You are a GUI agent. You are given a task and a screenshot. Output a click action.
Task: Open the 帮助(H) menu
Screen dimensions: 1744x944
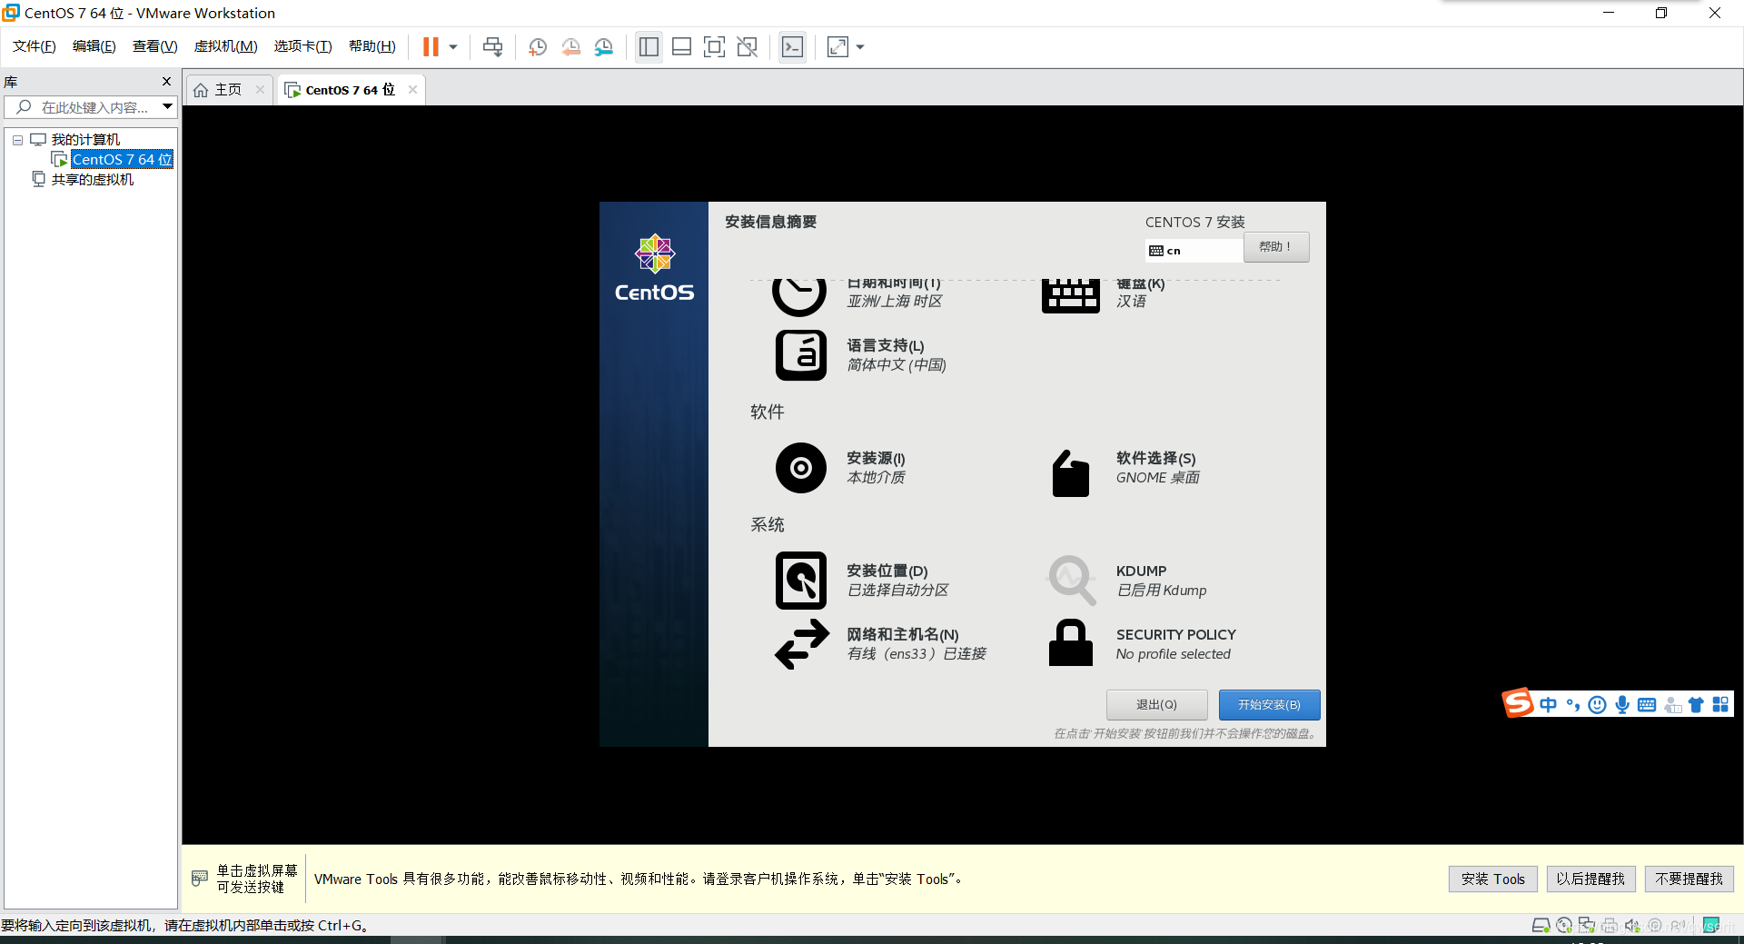click(372, 46)
